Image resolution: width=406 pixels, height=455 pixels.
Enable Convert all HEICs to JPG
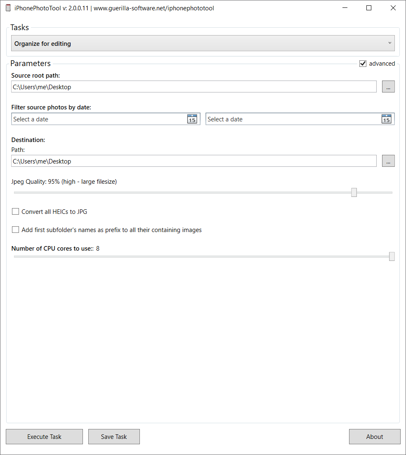[x=16, y=212]
